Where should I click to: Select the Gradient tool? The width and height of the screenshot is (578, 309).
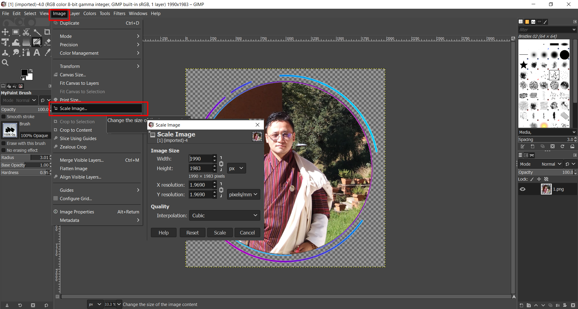(x=26, y=42)
